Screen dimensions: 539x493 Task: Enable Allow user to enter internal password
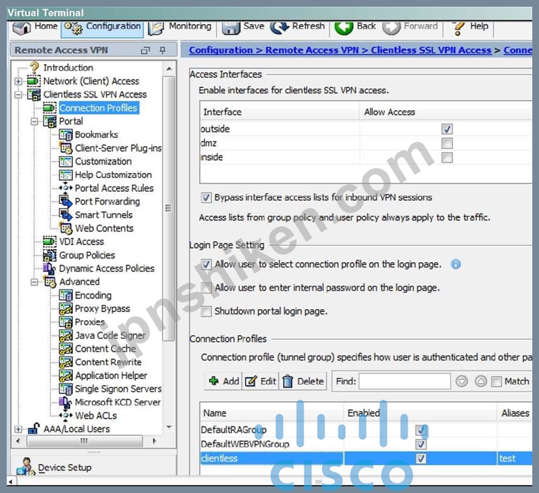[206, 288]
